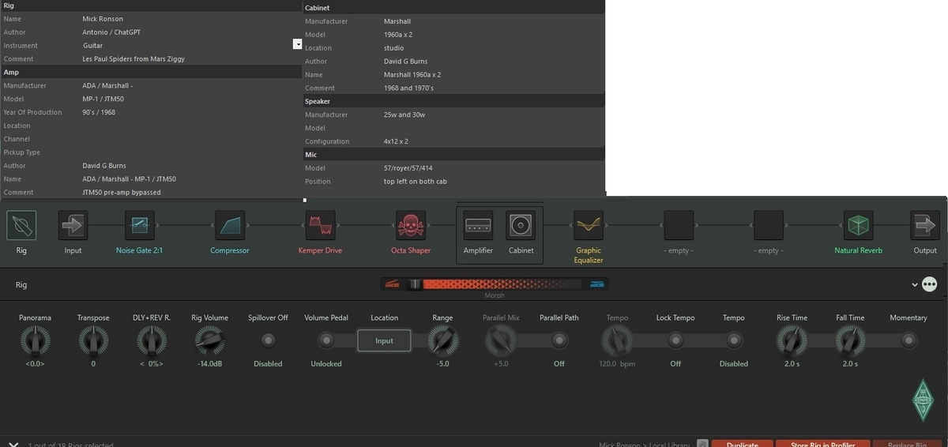Screen dimensions: 948x447
Task: Edit Year Of Production 90's / 1968
Action: coord(190,112)
